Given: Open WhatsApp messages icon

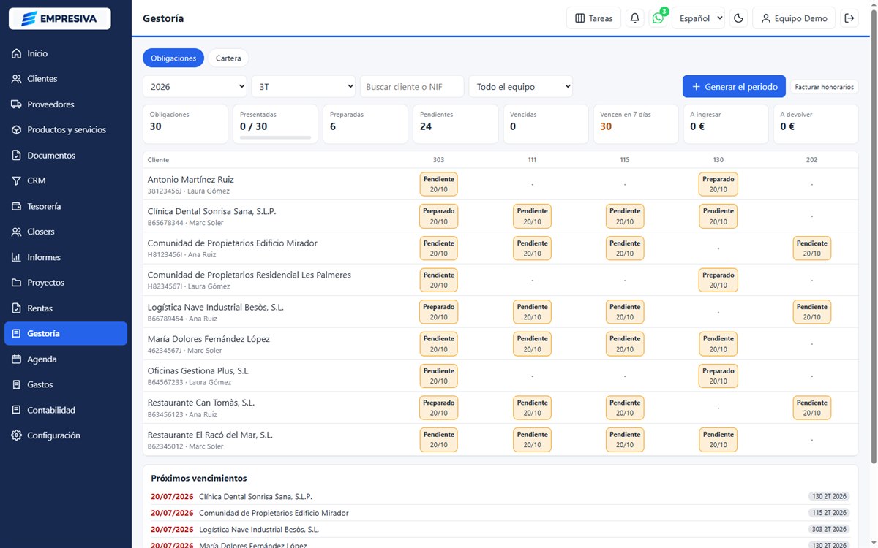Looking at the screenshot, I should pos(658,18).
